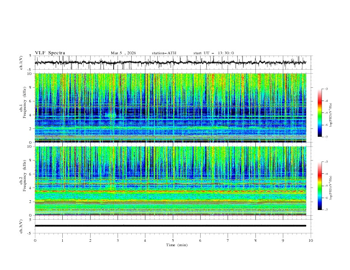The height and width of the screenshot is (270, 350).
Task: Click the ch.1 spectrogram panel
Action: click(x=171, y=108)
